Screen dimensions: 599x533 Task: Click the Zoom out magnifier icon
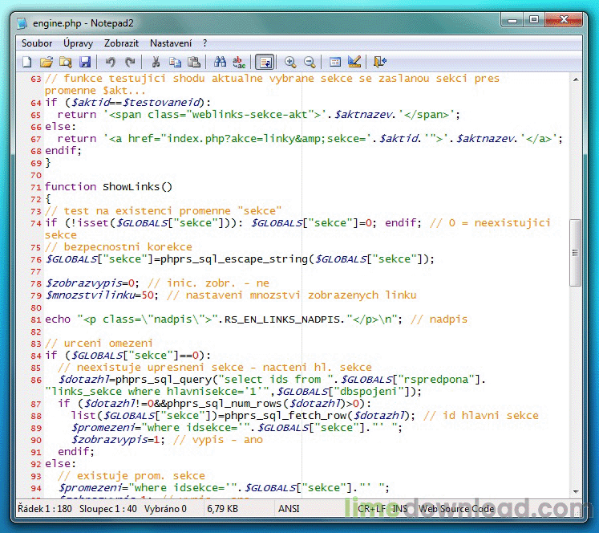[309, 62]
